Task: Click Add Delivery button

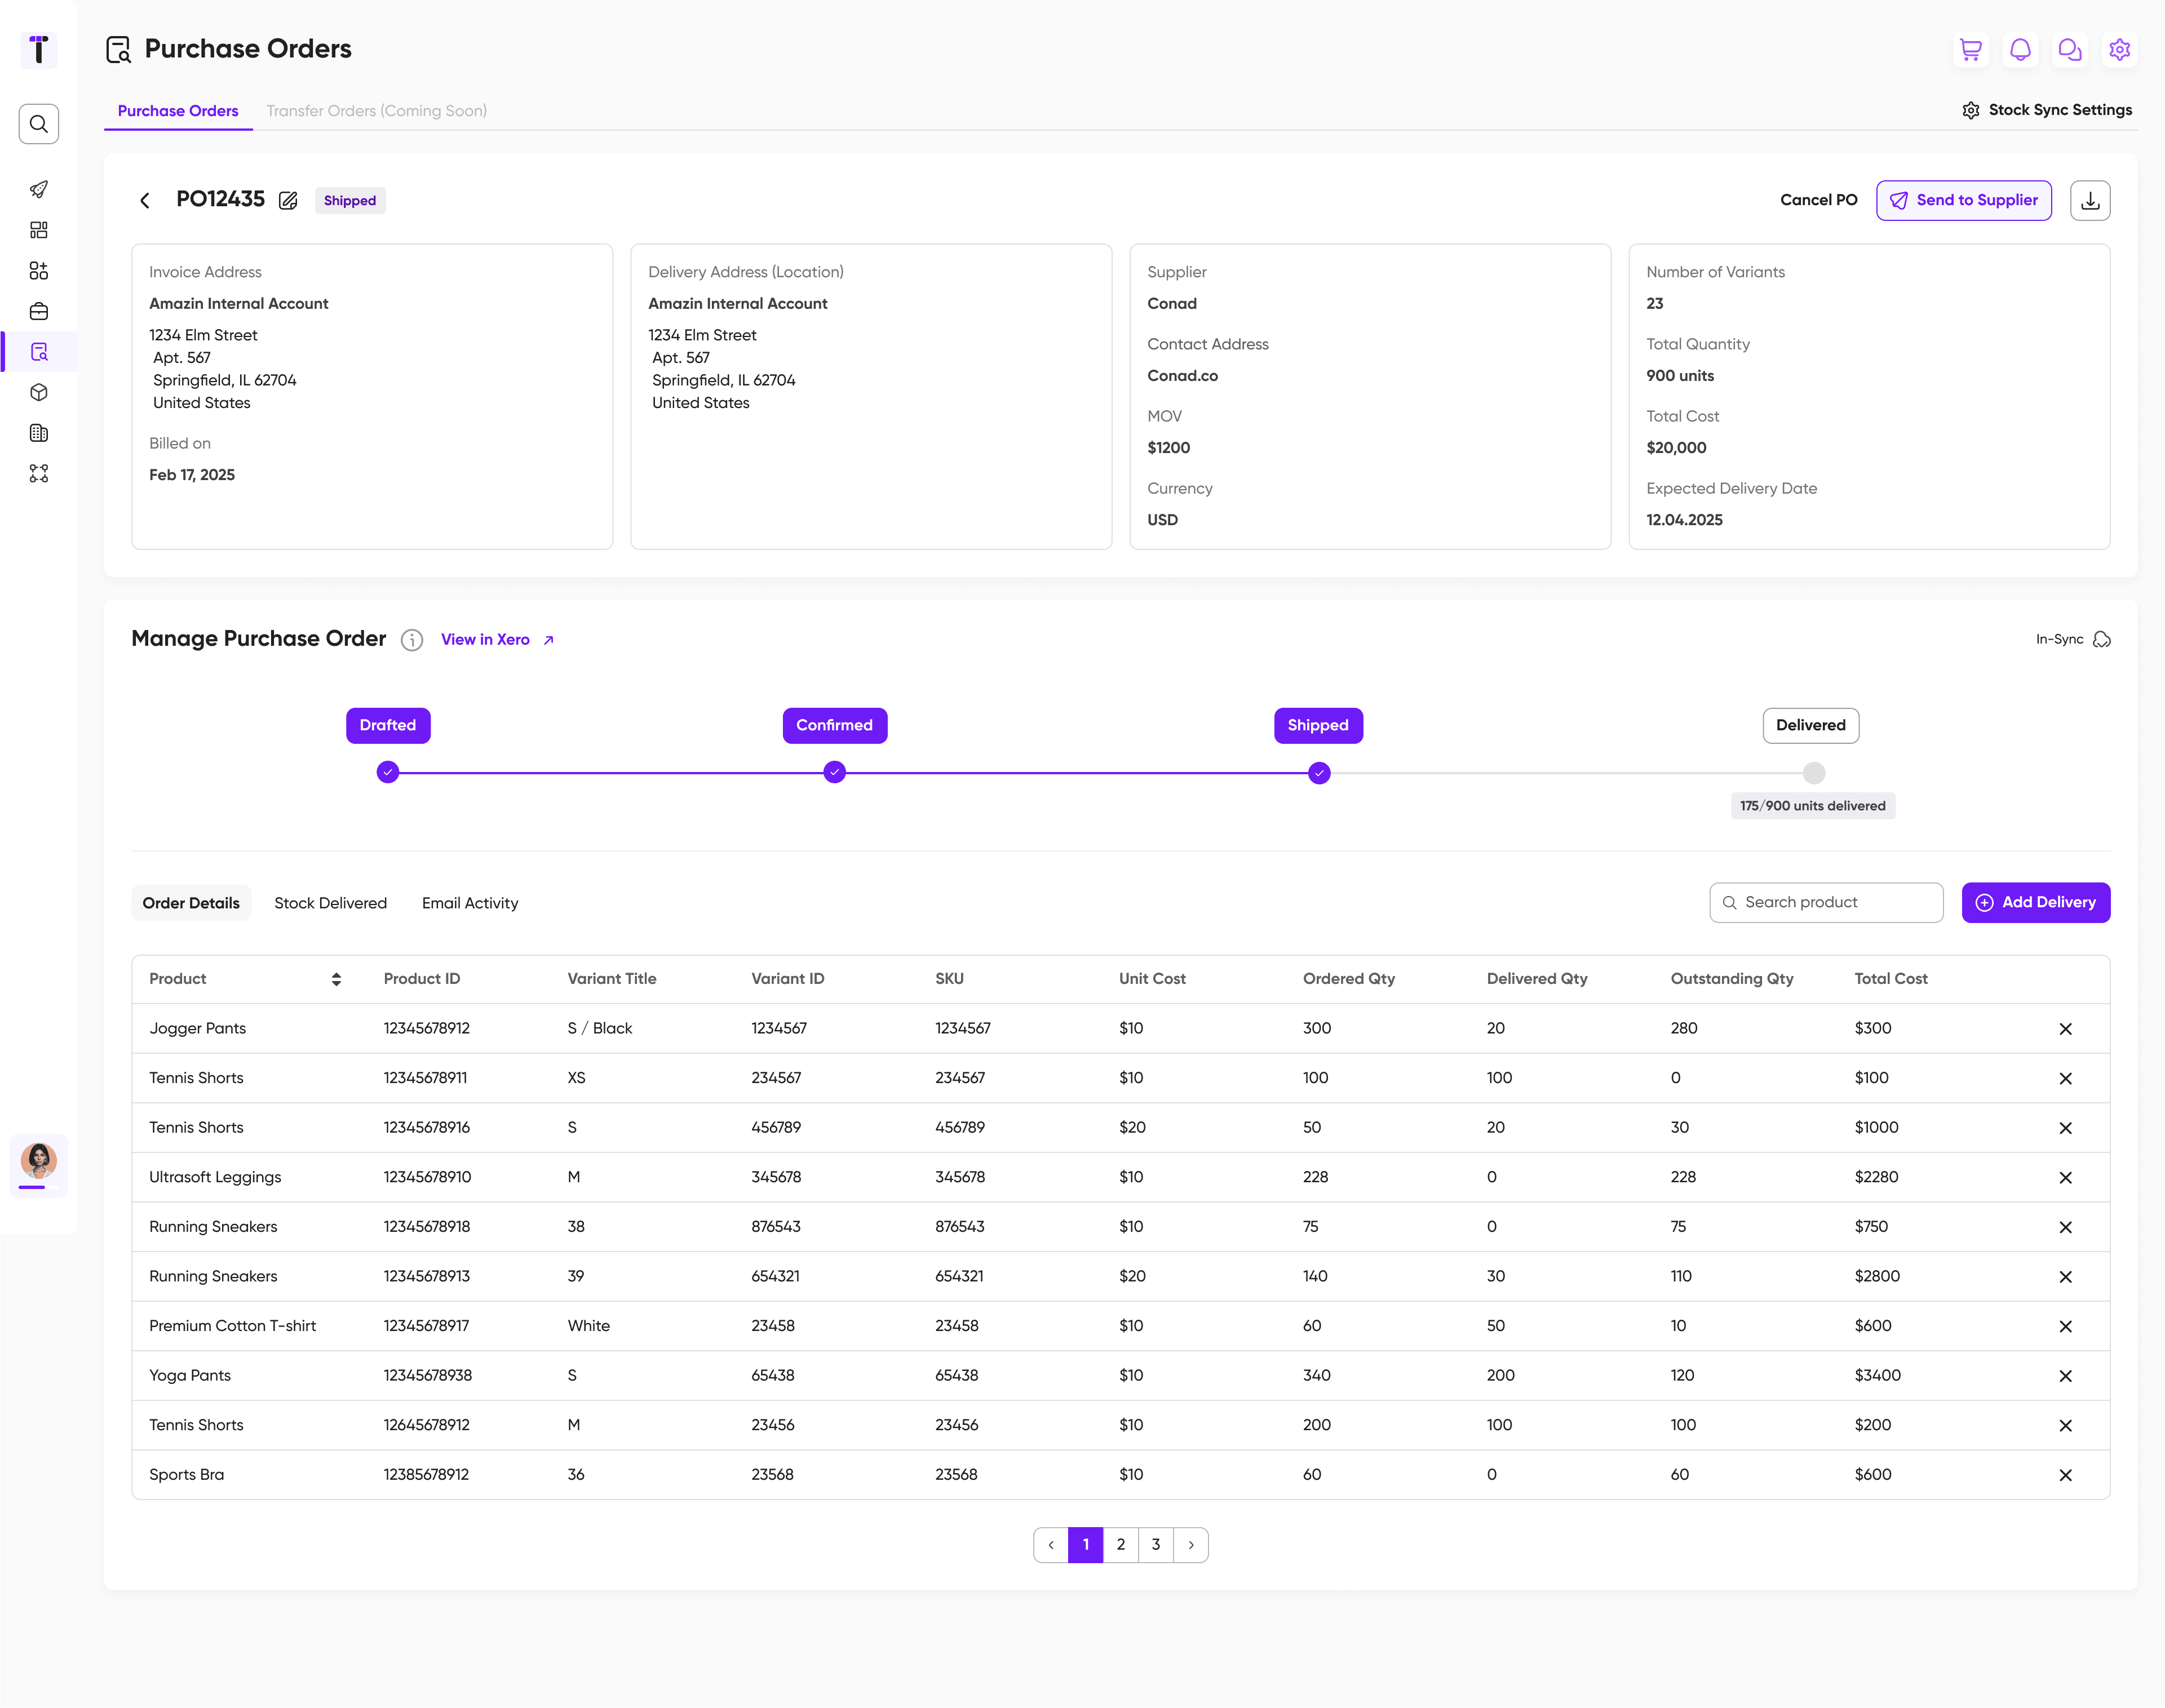Action: (x=2036, y=902)
